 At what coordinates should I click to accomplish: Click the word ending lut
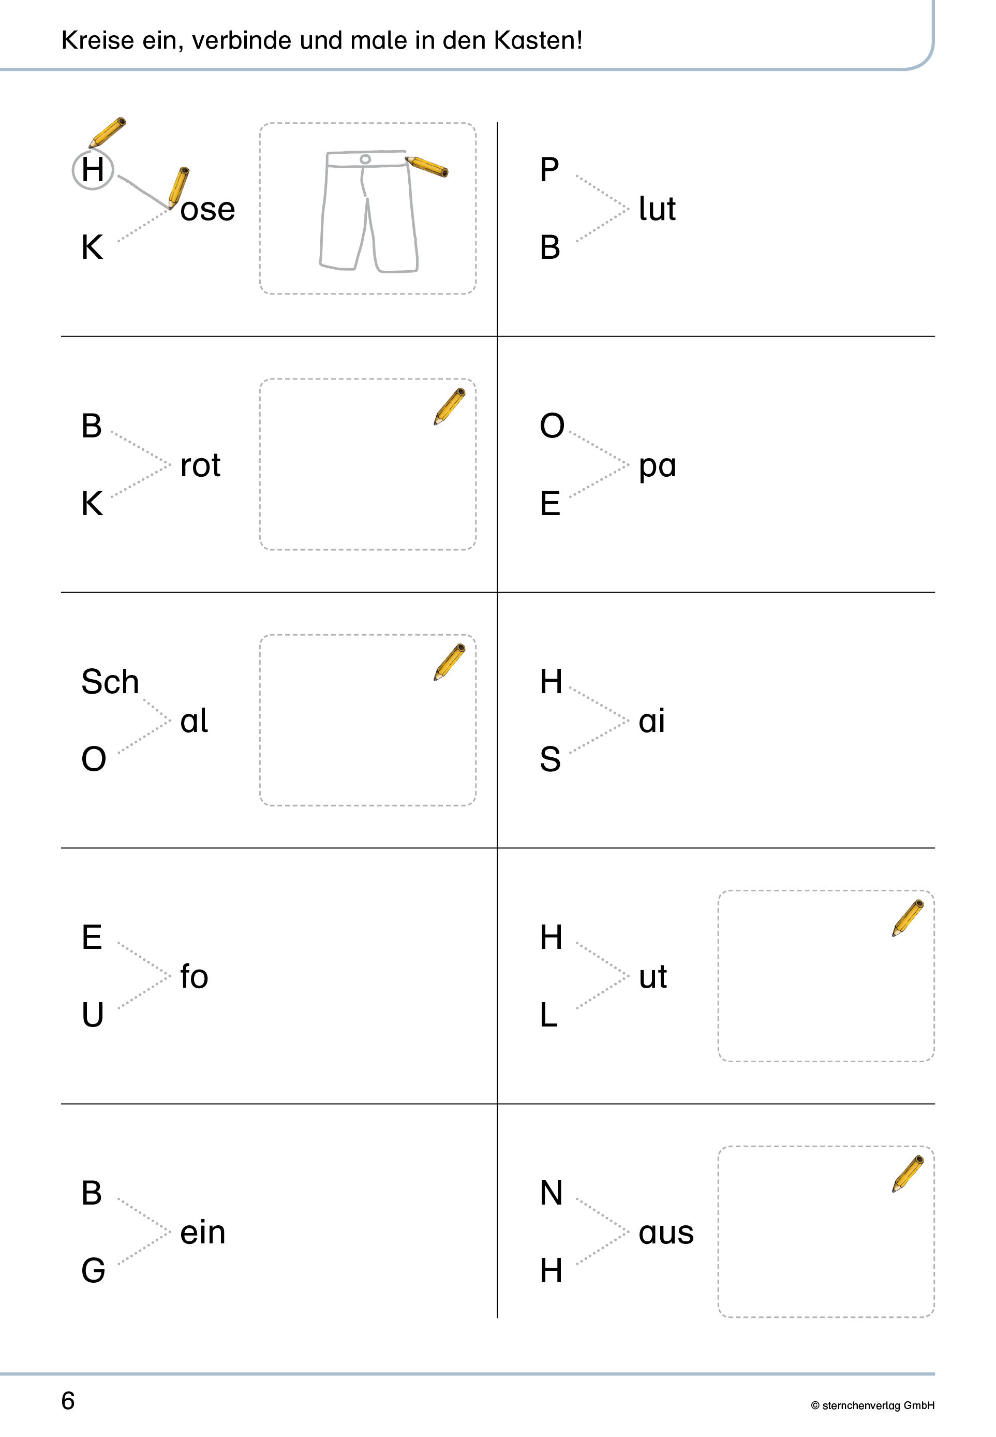(x=657, y=209)
